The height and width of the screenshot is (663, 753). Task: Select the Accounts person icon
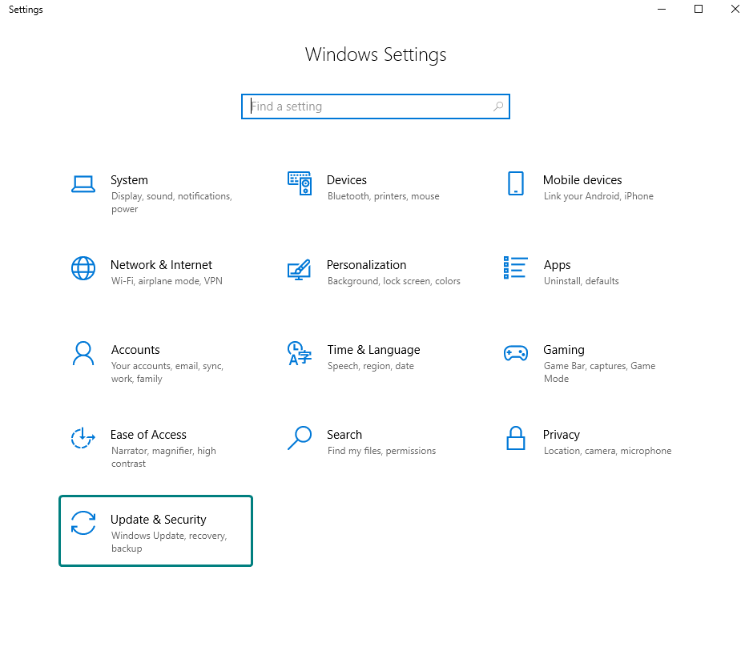[x=83, y=353]
